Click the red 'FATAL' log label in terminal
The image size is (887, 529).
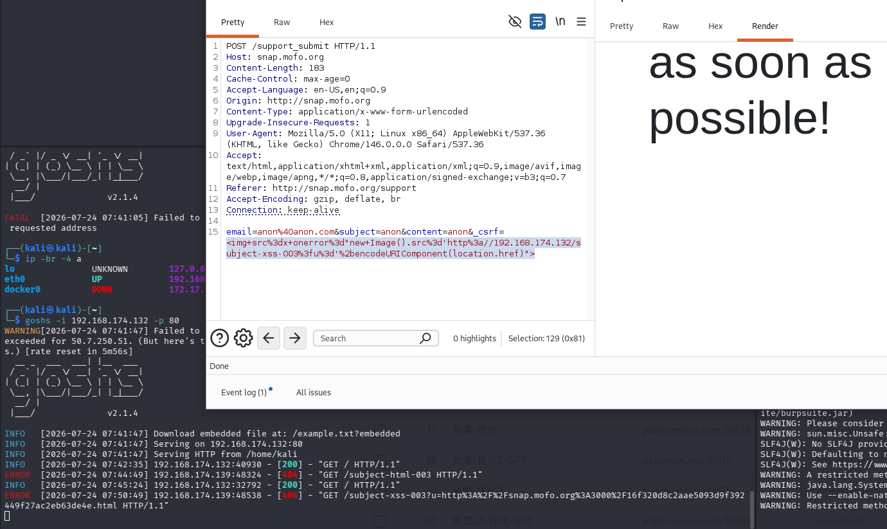click(17, 217)
